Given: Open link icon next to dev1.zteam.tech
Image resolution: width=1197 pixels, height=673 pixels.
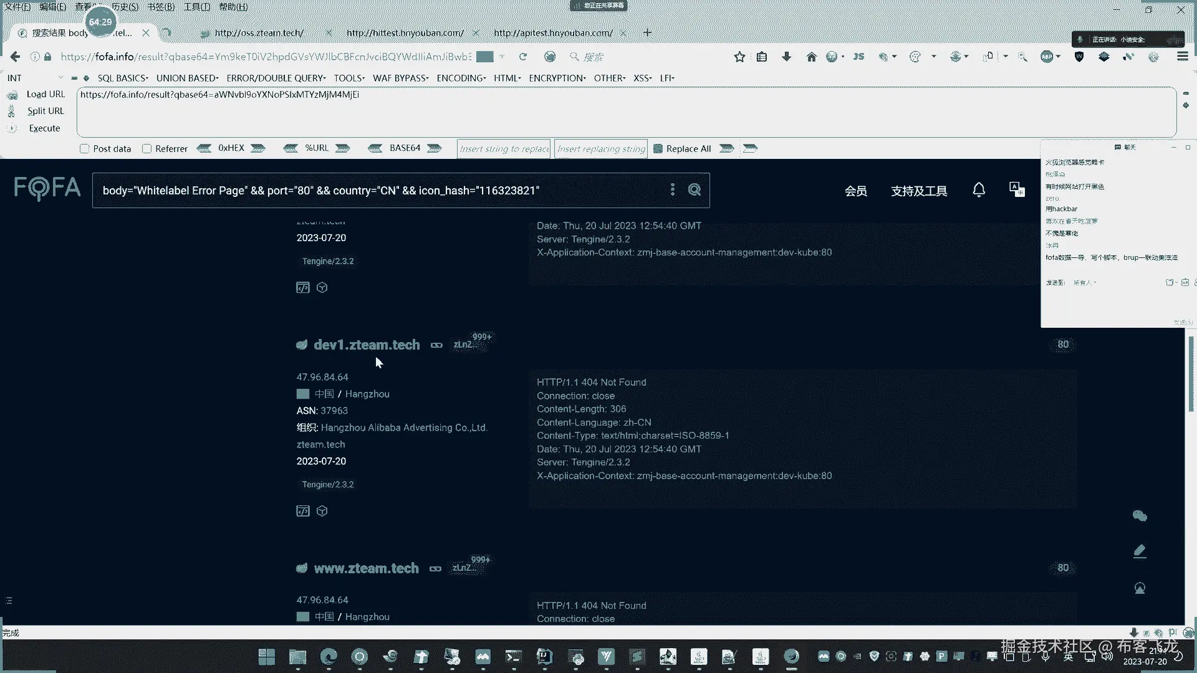Looking at the screenshot, I should click(436, 345).
